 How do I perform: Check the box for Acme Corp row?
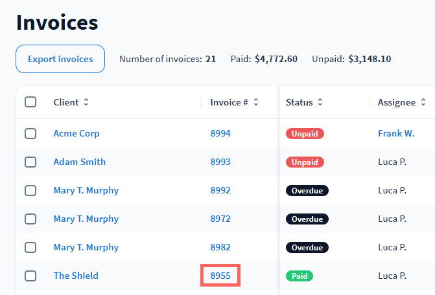point(30,133)
